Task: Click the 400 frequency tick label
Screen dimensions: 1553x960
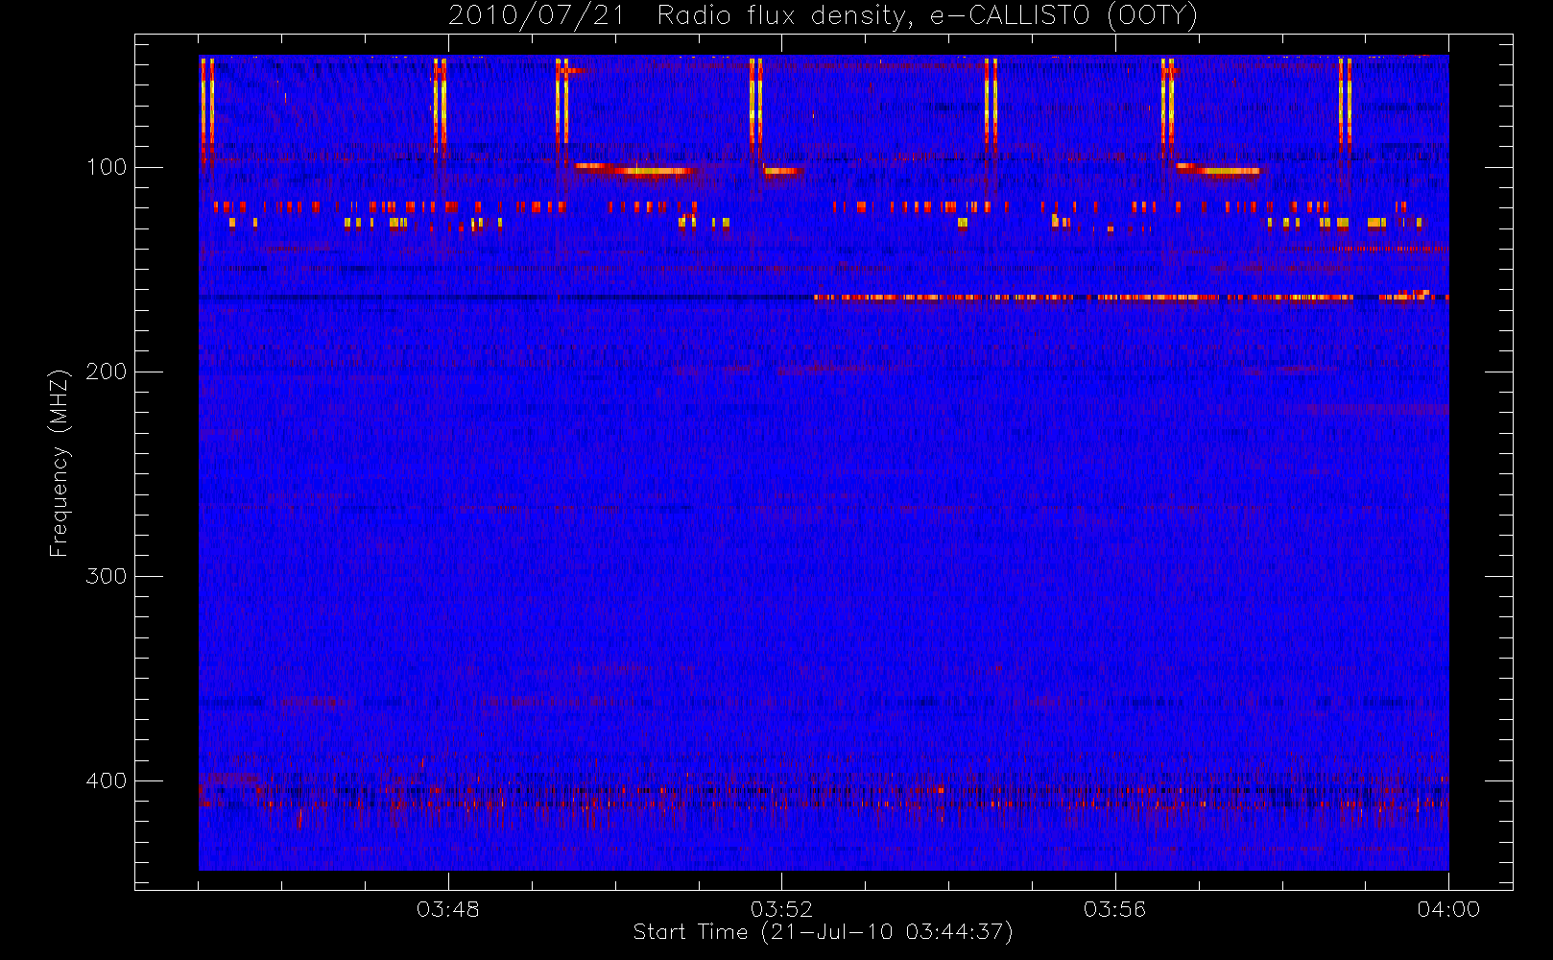Action: (x=106, y=780)
